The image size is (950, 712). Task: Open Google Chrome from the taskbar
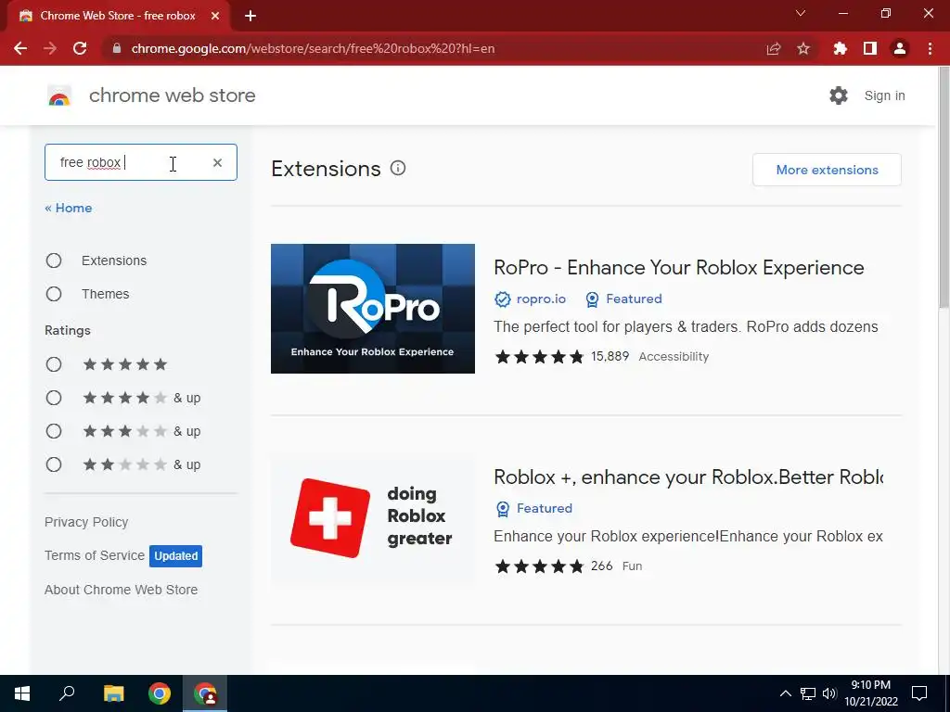pyautogui.click(x=160, y=693)
